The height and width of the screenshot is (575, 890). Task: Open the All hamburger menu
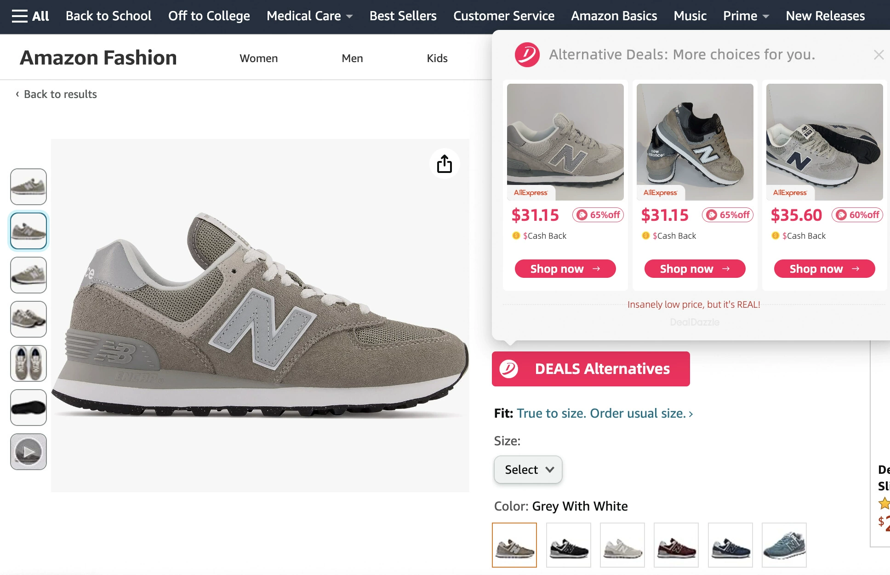point(30,16)
